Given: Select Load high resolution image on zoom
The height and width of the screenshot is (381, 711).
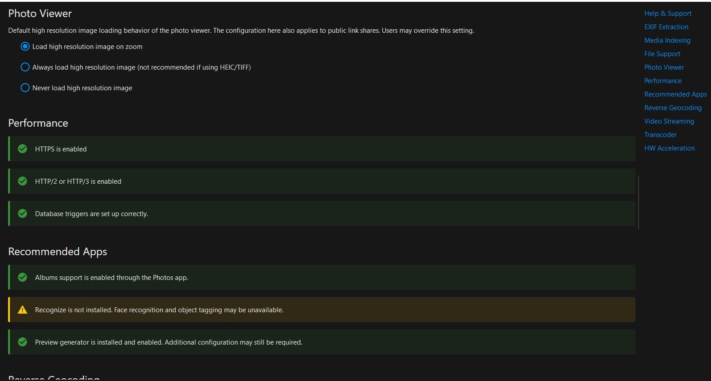Looking at the screenshot, I should pos(25,46).
